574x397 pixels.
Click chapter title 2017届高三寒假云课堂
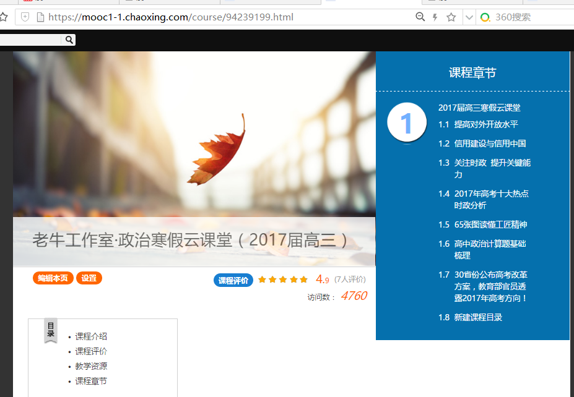click(479, 108)
